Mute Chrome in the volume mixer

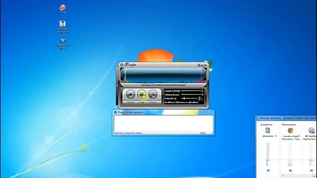[x=291, y=171]
